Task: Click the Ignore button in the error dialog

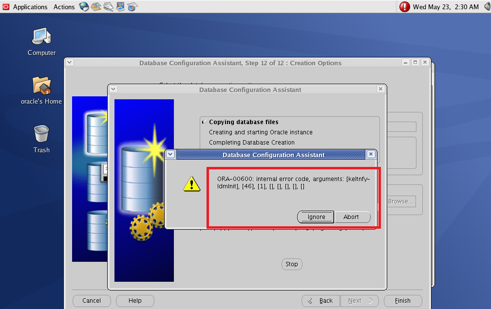Action: click(x=316, y=217)
